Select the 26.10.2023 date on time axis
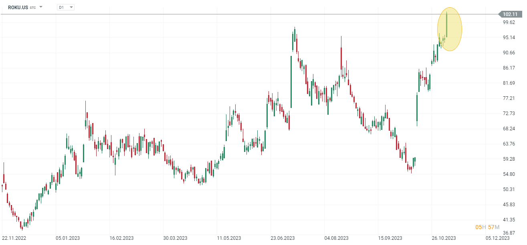The height and width of the screenshot is (245, 527). [x=444, y=238]
